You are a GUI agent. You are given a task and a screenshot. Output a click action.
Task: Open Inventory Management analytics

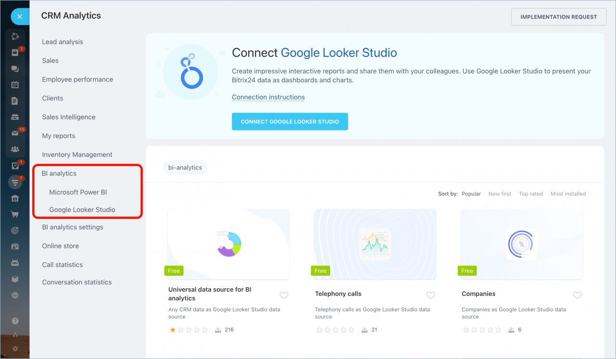coord(77,154)
